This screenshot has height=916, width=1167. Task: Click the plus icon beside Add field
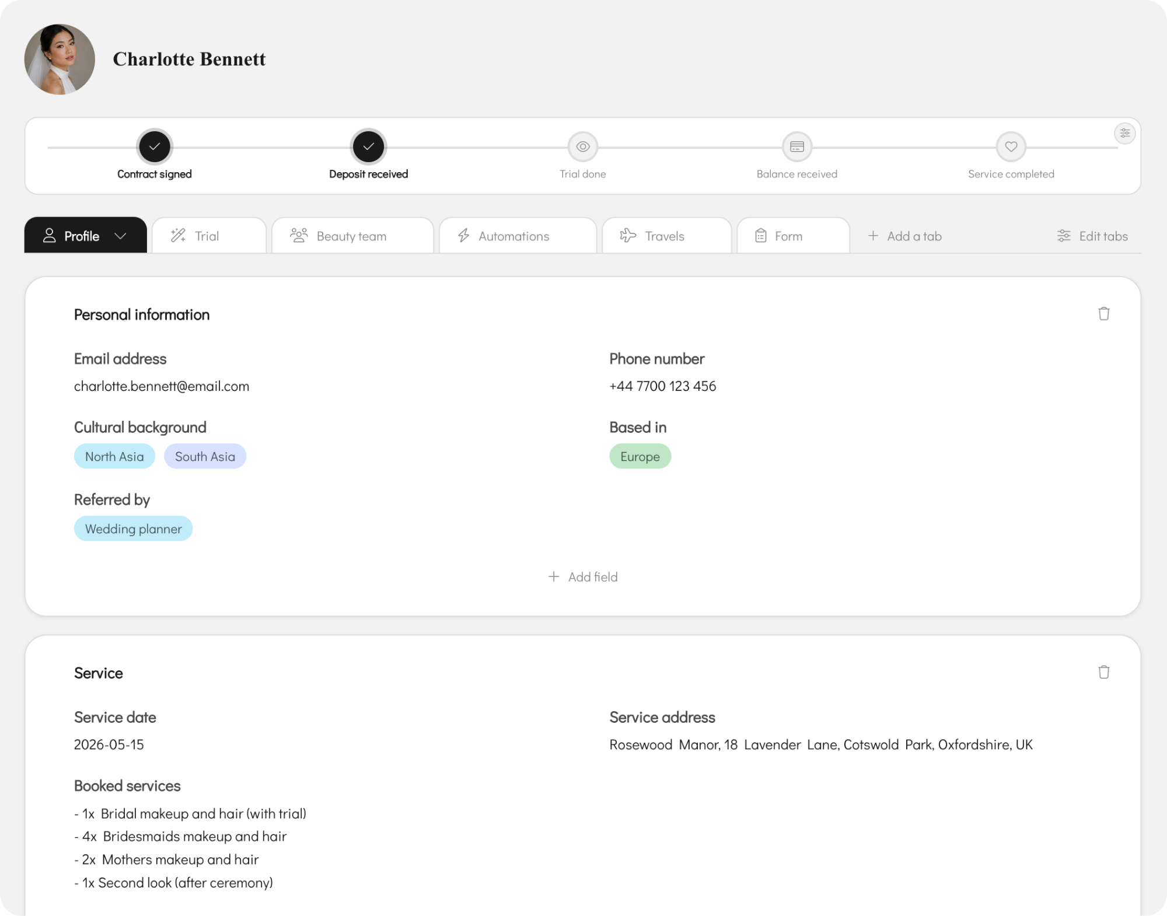(554, 576)
